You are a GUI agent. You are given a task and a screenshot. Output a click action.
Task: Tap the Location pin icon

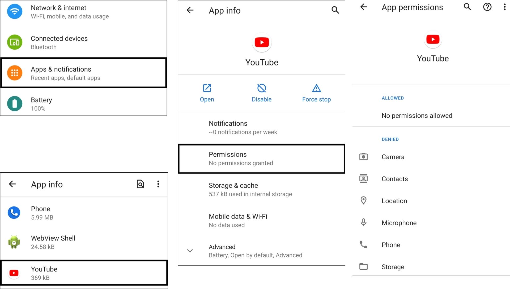coord(363,200)
